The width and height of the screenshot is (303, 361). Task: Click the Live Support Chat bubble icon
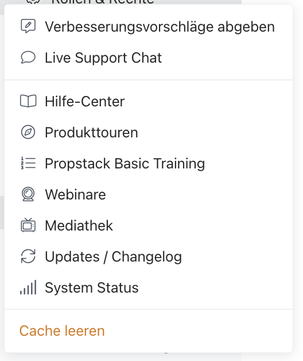coord(28,57)
